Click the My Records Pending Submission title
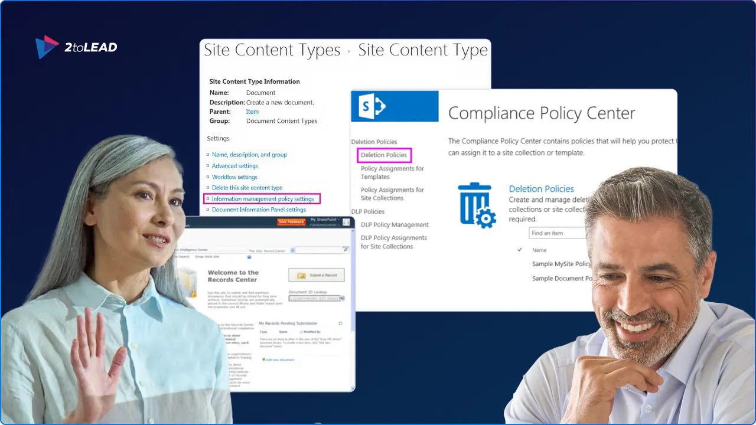Image resolution: width=756 pixels, height=425 pixels. coord(288,323)
